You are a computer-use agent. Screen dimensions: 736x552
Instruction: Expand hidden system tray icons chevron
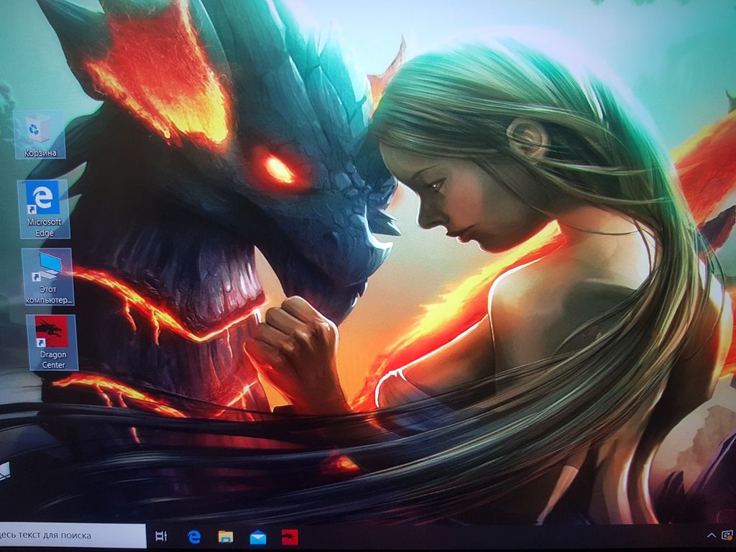click(711, 535)
